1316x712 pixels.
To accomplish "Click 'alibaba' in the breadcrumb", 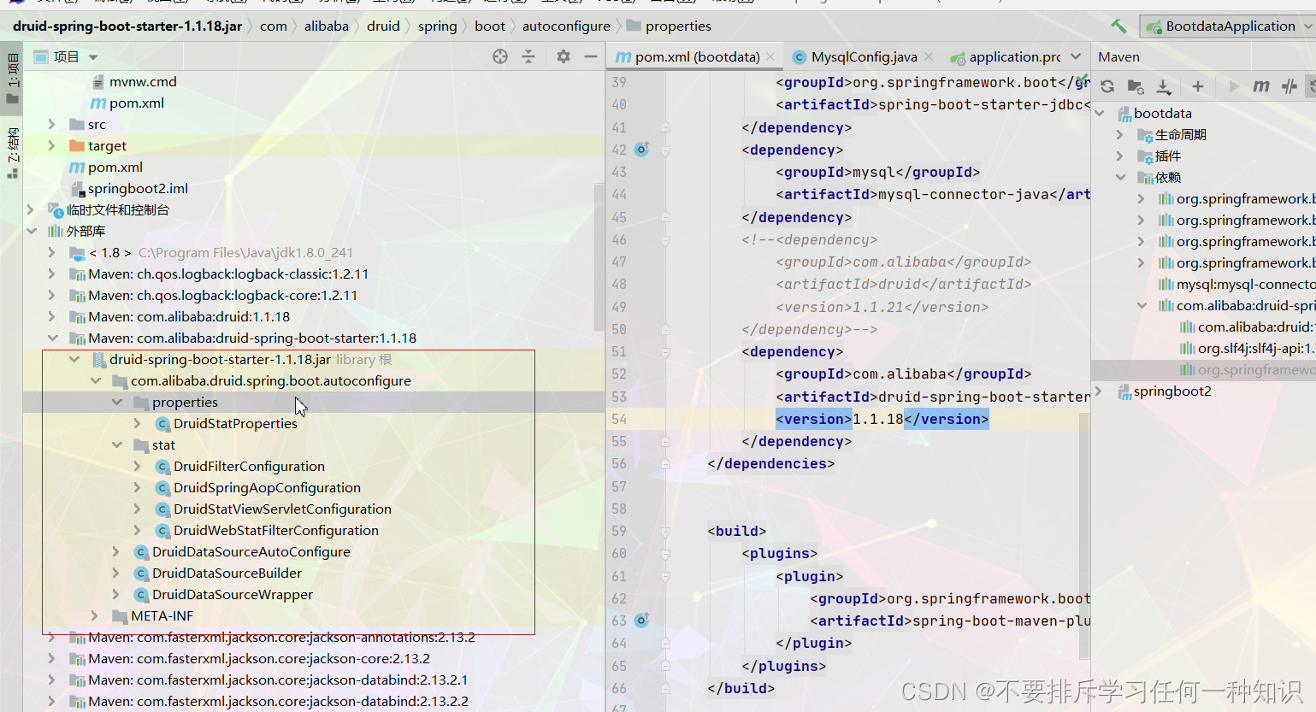I will pyautogui.click(x=327, y=26).
